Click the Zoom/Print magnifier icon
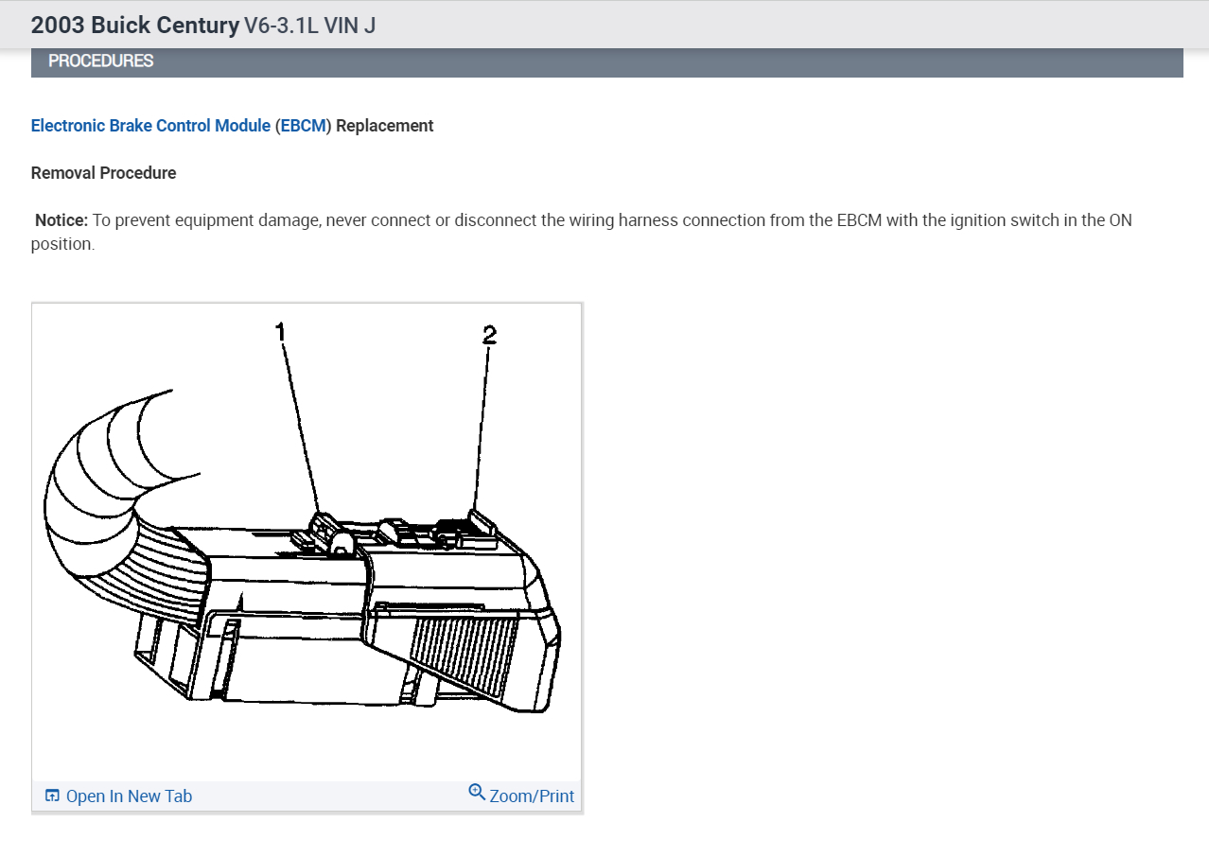Viewport: 1209px width, 857px height. coord(477,793)
